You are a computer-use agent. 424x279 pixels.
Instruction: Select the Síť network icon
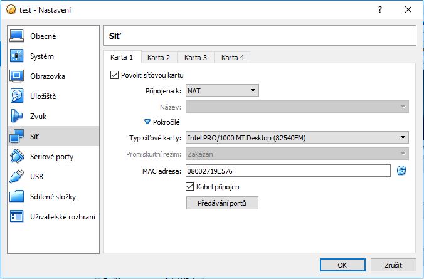click(17, 136)
